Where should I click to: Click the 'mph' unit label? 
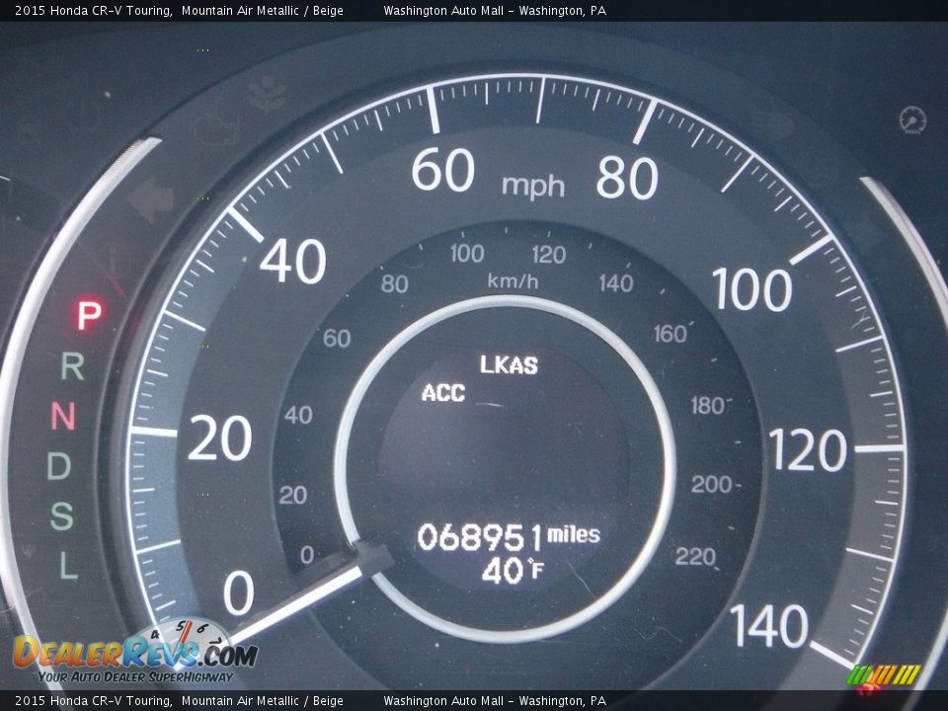point(533,186)
